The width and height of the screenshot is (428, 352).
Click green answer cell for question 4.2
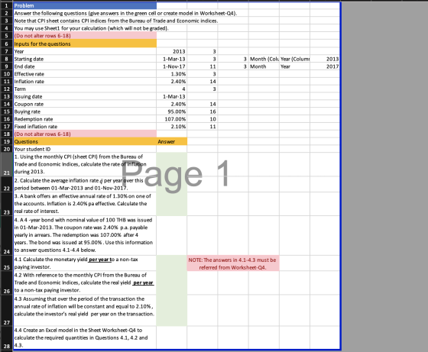172,283
